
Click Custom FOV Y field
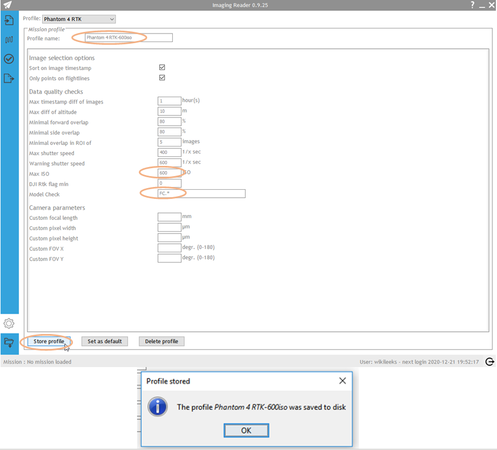tap(169, 258)
